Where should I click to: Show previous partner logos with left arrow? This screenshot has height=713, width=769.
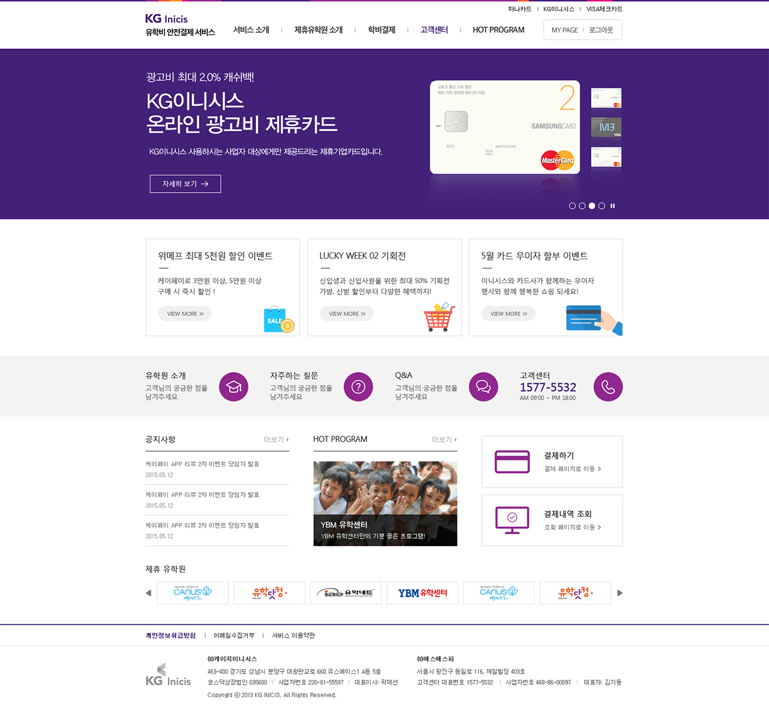click(x=149, y=593)
